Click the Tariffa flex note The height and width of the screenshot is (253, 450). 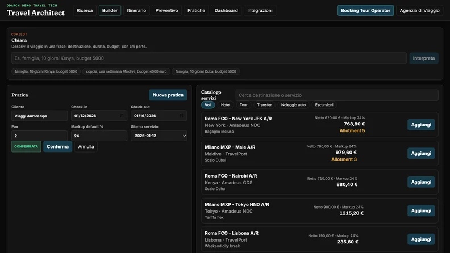pos(214,217)
